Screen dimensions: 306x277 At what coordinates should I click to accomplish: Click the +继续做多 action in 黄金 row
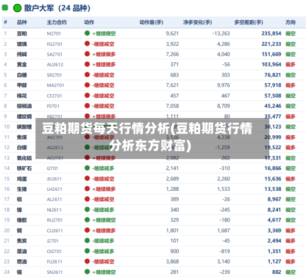pyautogui.click(x=104, y=65)
